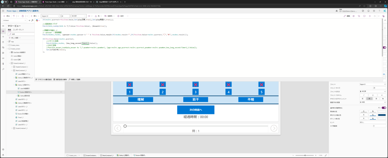Click the fx formula icon
This screenshot has width=388, height=158.
[32, 20]
